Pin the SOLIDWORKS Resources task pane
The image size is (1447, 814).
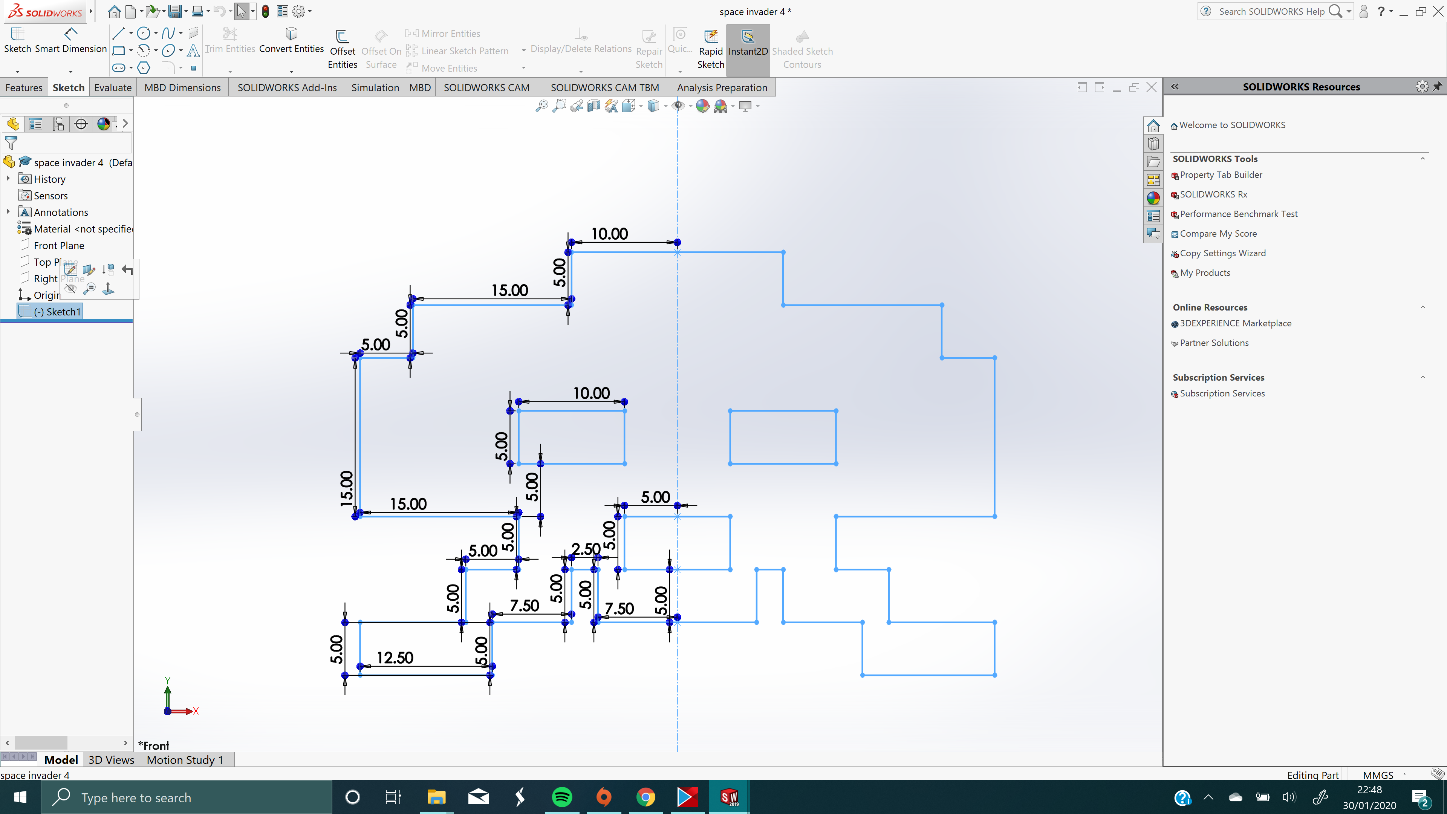pyautogui.click(x=1438, y=87)
